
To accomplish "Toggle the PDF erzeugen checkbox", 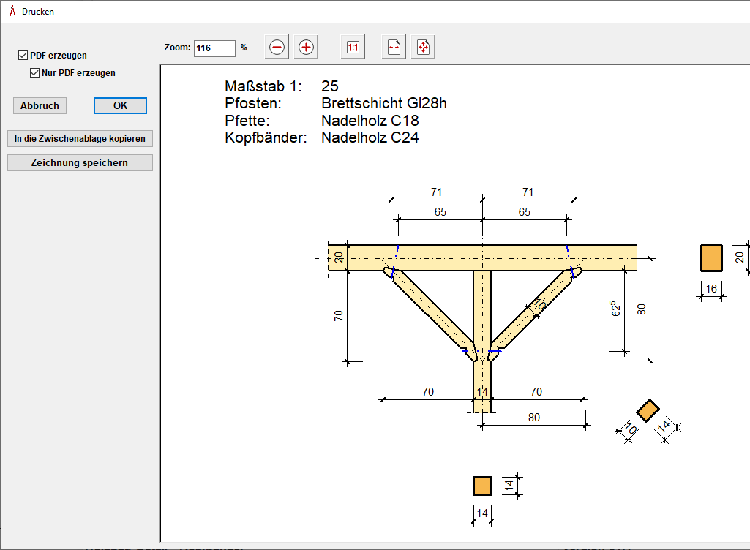I will (23, 56).
